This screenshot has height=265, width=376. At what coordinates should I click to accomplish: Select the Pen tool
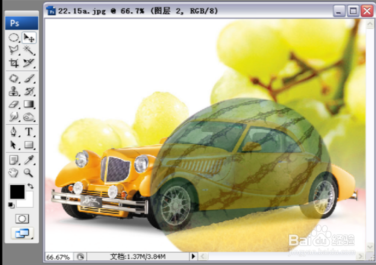coord(14,132)
